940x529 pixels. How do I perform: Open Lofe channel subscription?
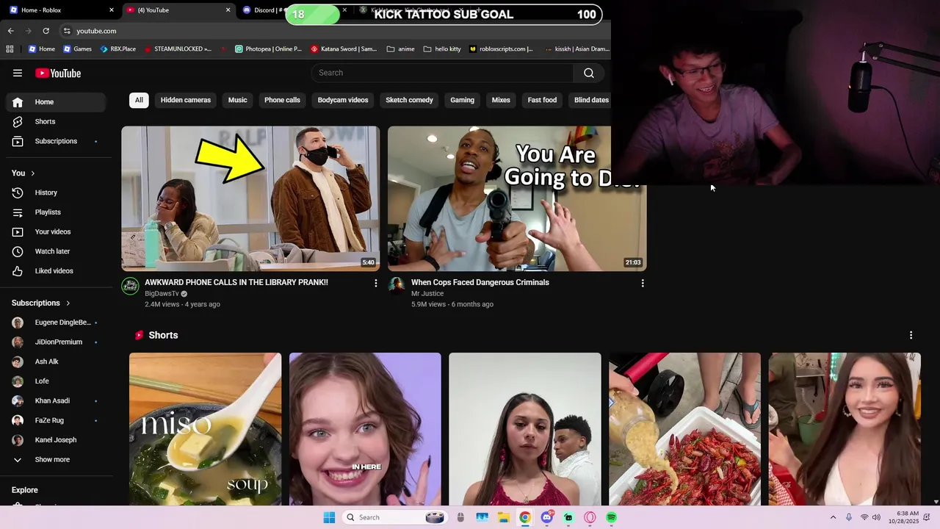pyautogui.click(x=56, y=381)
